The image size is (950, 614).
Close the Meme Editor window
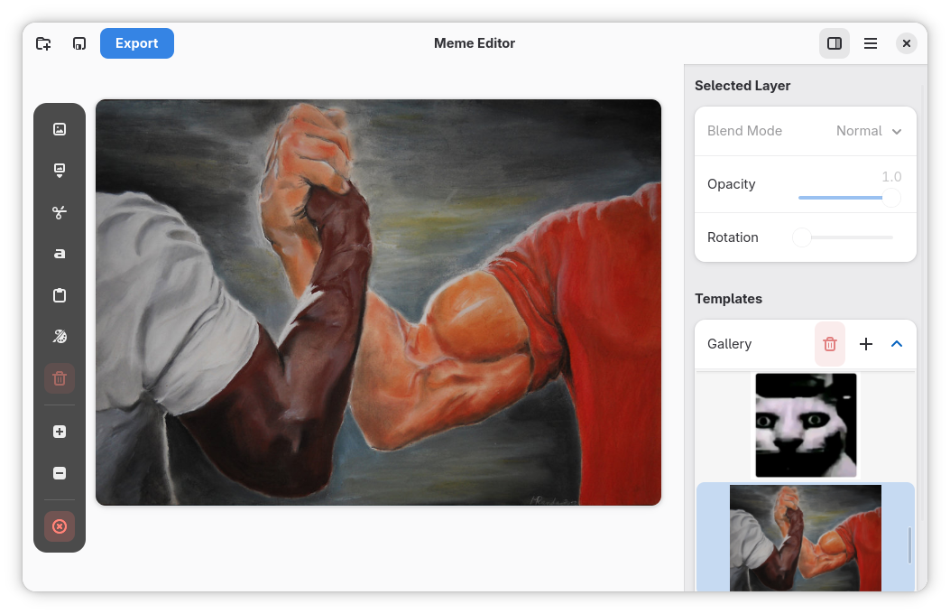[907, 43]
